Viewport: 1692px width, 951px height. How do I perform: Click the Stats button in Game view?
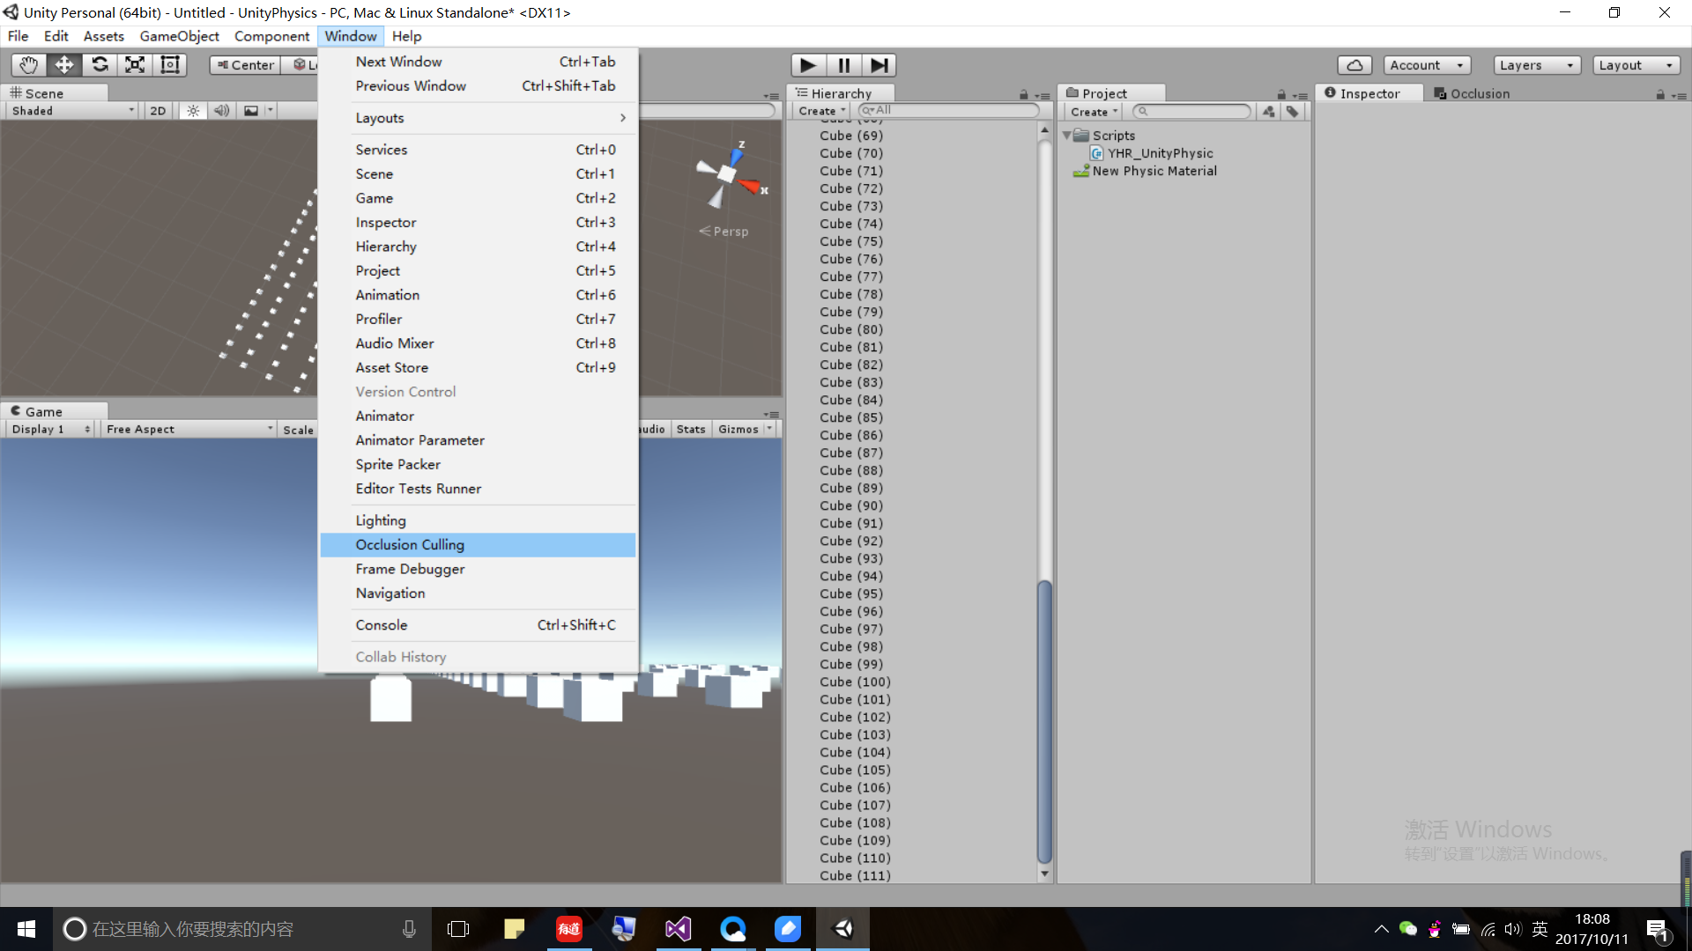point(691,429)
